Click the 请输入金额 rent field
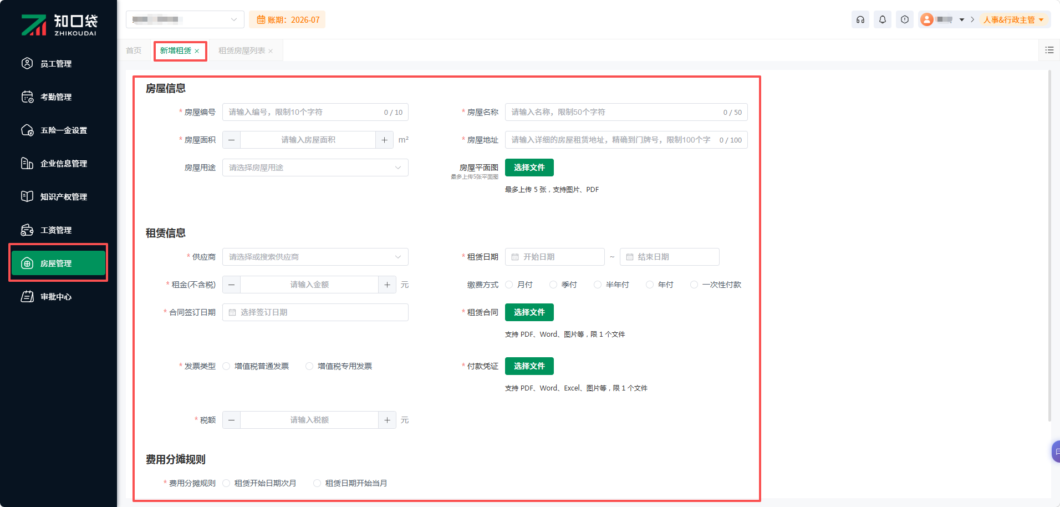The width and height of the screenshot is (1060, 507). click(309, 285)
